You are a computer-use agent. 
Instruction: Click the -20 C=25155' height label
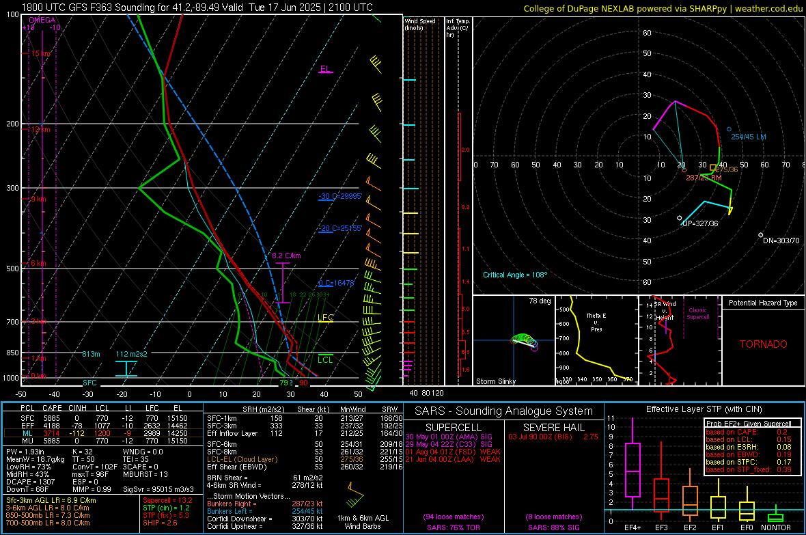pos(340,228)
